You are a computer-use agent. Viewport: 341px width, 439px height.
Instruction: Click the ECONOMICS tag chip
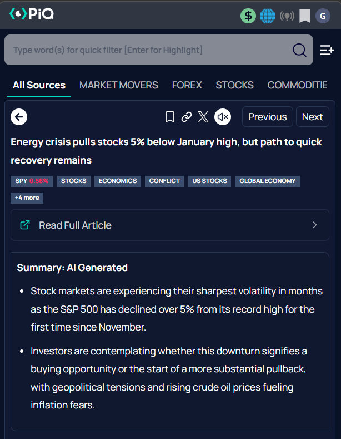118,181
